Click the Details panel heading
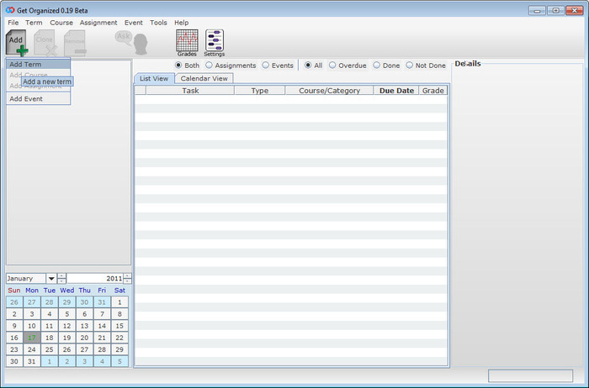Viewport: 589px width, 388px height. [468, 63]
